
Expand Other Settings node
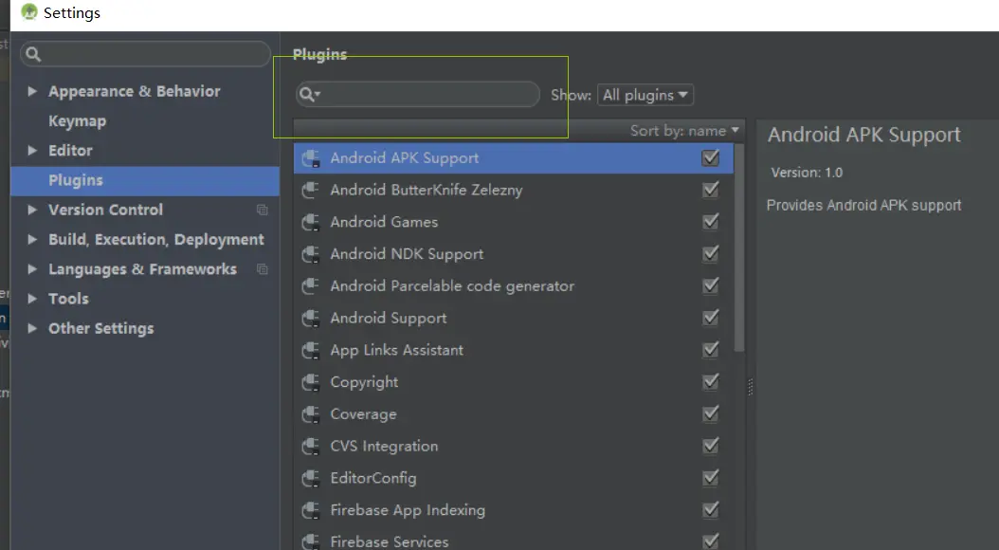[x=32, y=328]
